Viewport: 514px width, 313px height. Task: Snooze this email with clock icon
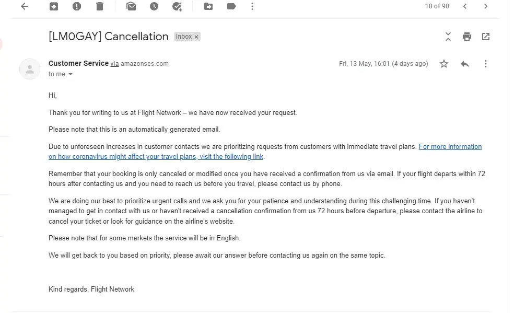coord(154,6)
